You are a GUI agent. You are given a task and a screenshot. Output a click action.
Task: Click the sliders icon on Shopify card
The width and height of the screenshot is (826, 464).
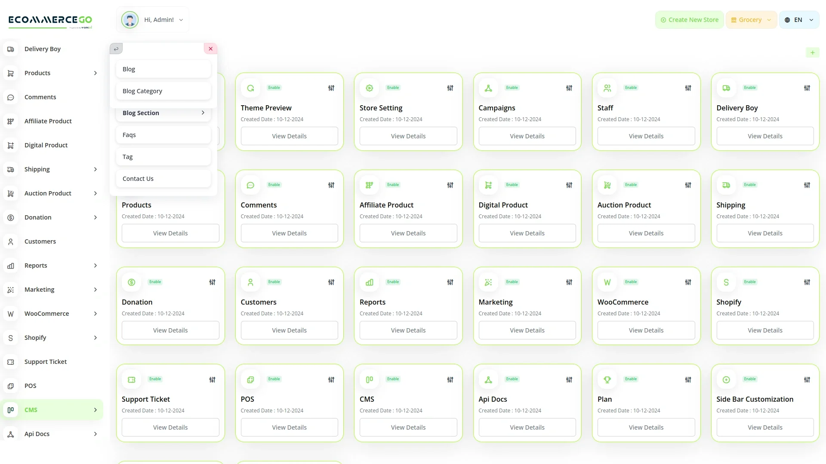(807, 282)
